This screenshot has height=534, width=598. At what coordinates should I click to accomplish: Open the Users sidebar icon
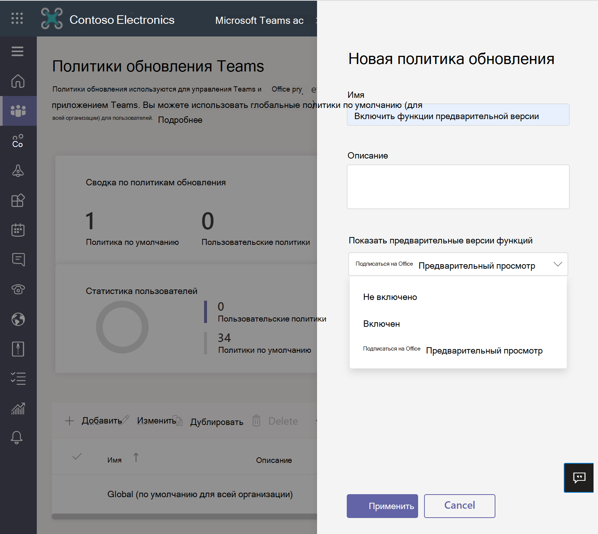[18, 141]
